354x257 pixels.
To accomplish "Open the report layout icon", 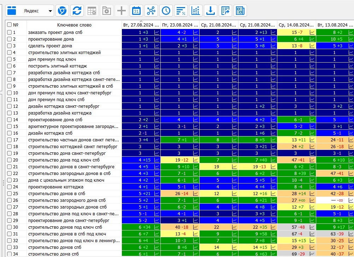I will 240,11.
